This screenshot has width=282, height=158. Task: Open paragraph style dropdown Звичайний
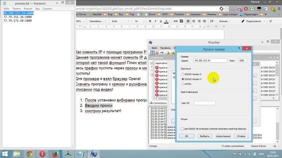click(98, 21)
